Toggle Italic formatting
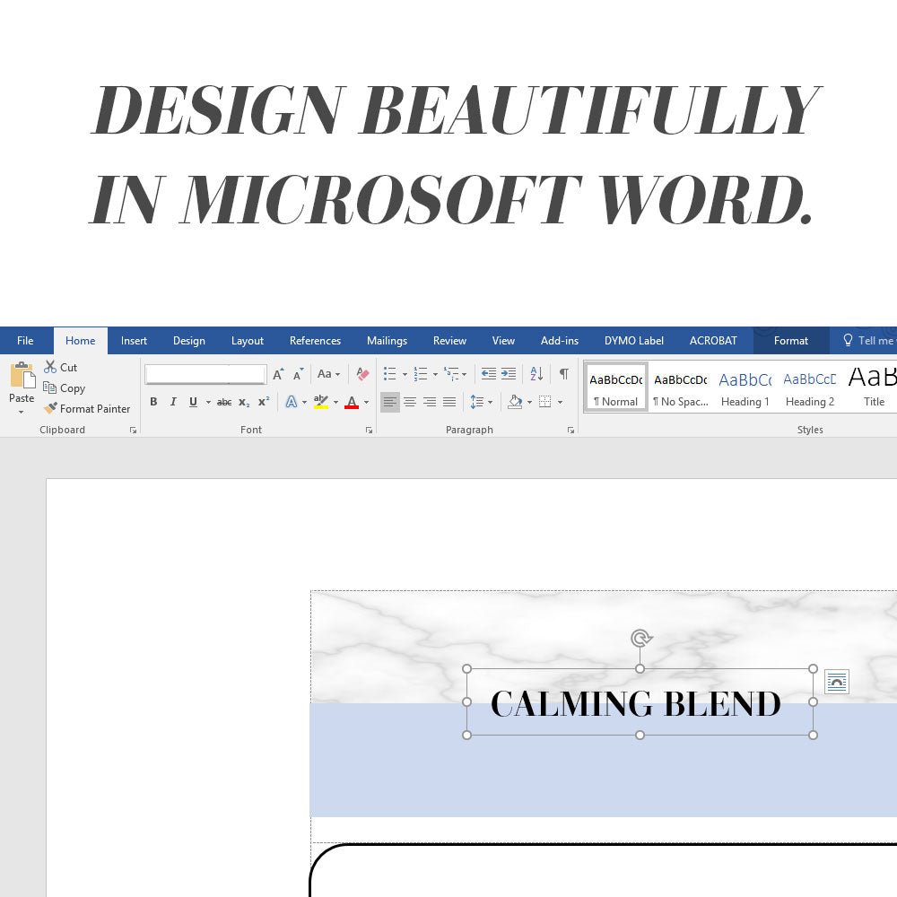 click(173, 402)
